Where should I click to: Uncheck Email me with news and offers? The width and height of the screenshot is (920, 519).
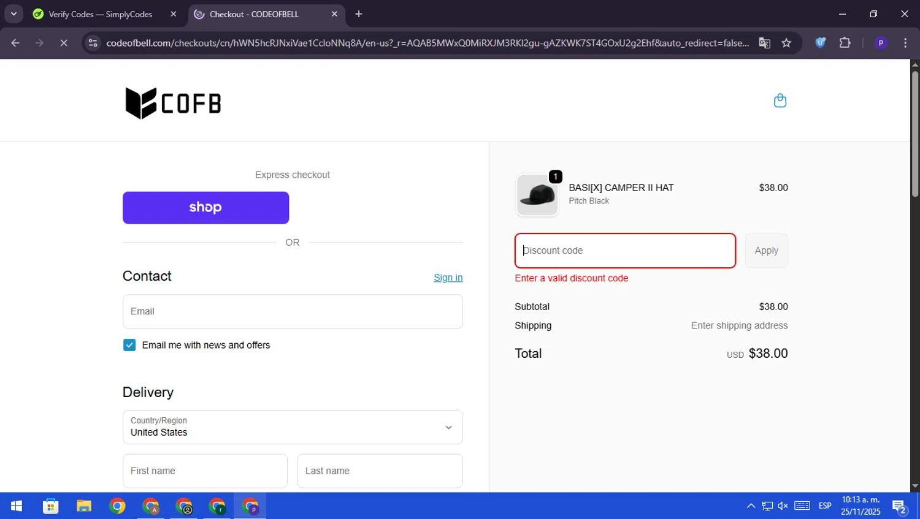coord(129,345)
